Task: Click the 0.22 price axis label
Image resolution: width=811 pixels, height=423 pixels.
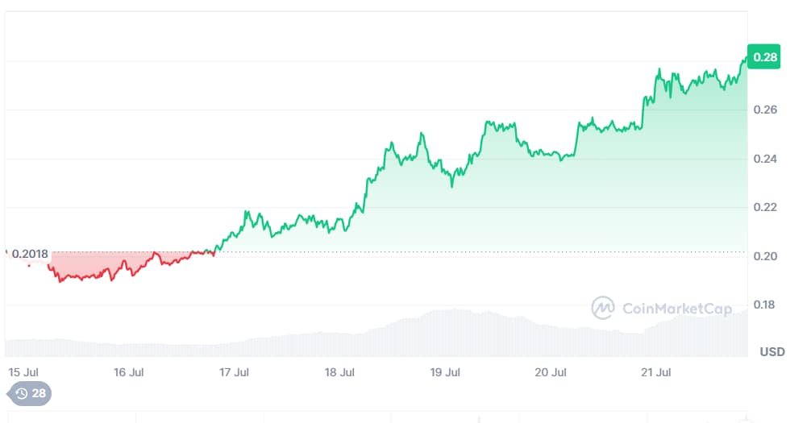Action: coord(766,207)
